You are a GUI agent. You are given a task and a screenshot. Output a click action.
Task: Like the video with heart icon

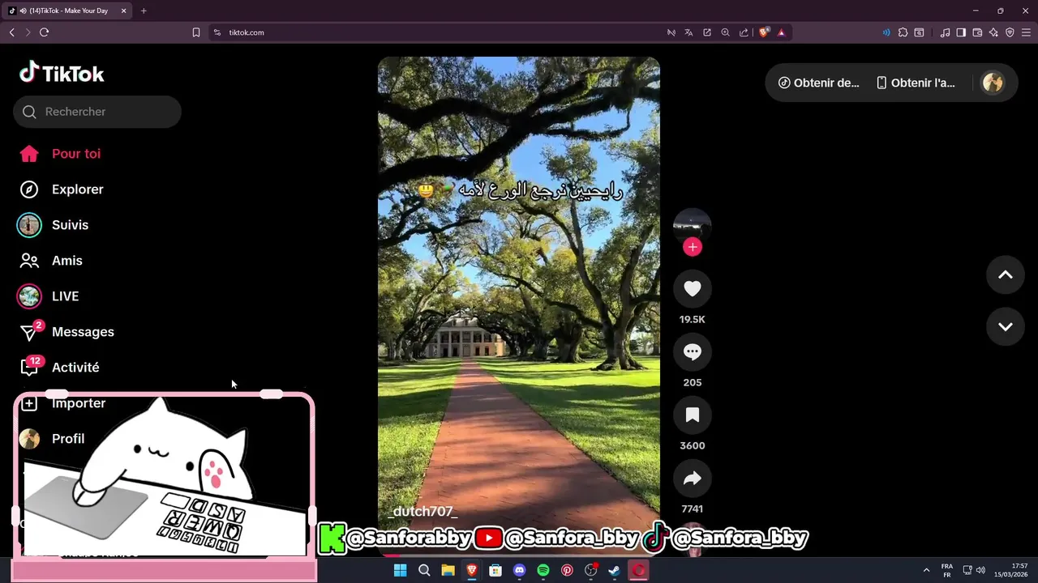coord(693,288)
